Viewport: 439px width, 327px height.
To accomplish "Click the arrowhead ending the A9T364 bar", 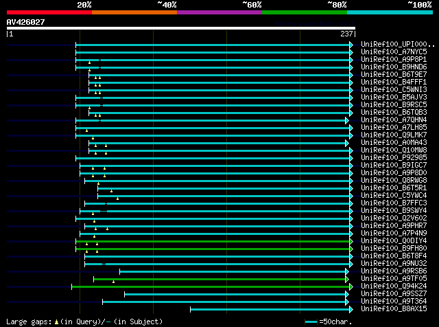I will pyautogui.click(x=347, y=302).
